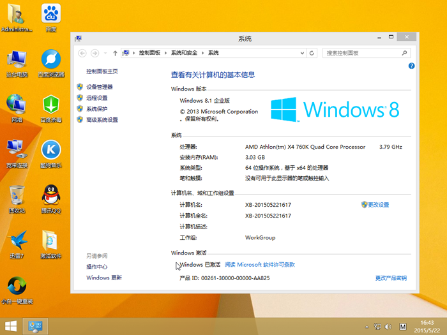Click the Control Panel taskbar button

coord(35,326)
